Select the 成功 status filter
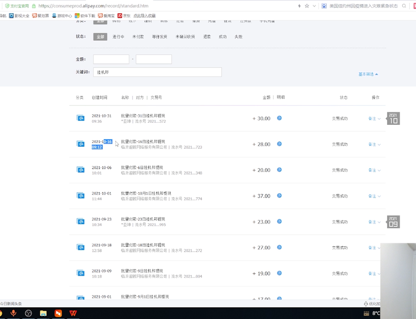Viewport: 416px width, 319px height. click(x=222, y=37)
